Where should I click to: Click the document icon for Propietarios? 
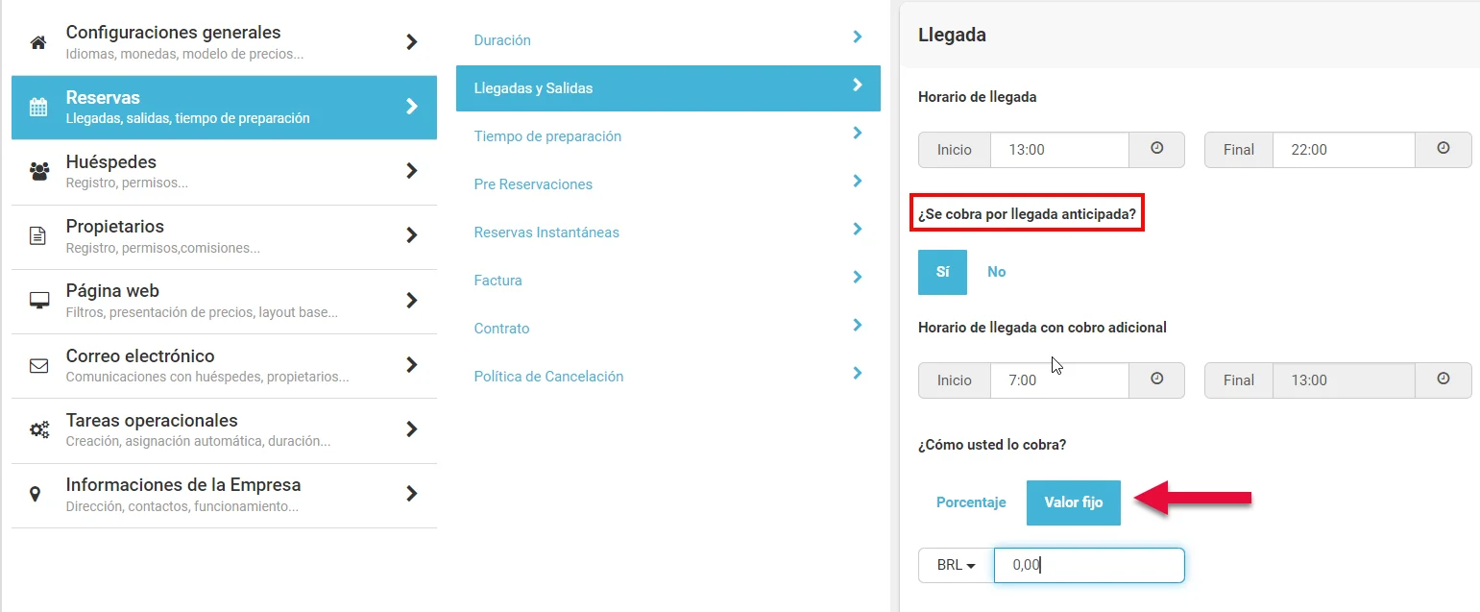pos(38,235)
